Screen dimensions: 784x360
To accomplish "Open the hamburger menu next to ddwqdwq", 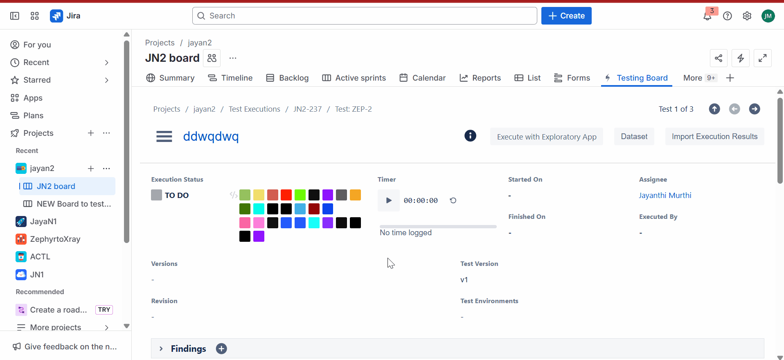I will [x=164, y=137].
